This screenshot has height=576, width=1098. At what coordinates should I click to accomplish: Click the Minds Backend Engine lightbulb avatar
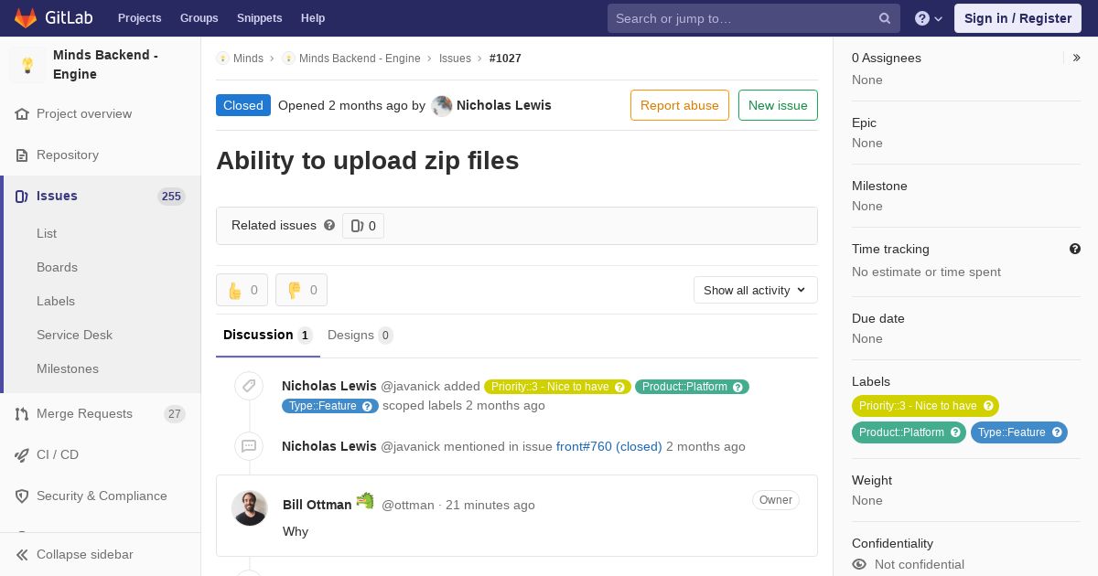(x=27, y=65)
